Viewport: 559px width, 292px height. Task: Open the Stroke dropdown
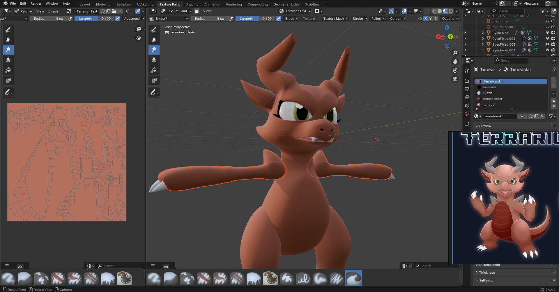point(360,19)
